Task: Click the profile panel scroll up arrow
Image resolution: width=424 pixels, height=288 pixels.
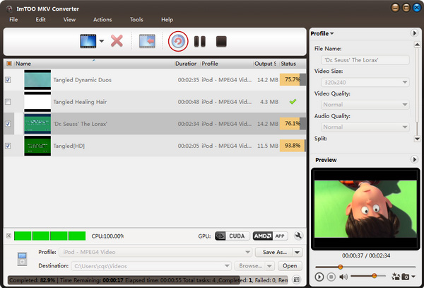Action: pos(417,45)
